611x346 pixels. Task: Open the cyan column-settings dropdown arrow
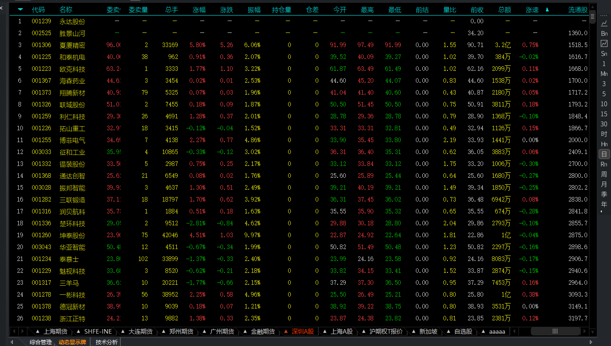(20, 10)
